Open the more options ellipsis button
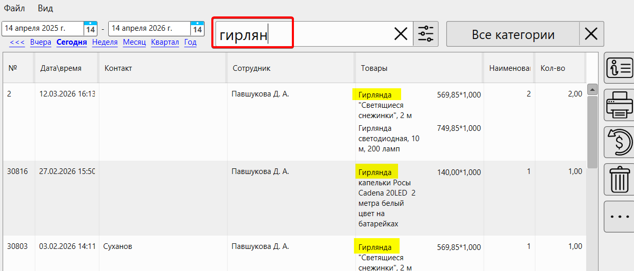This screenshot has width=634, height=271. (620, 217)
